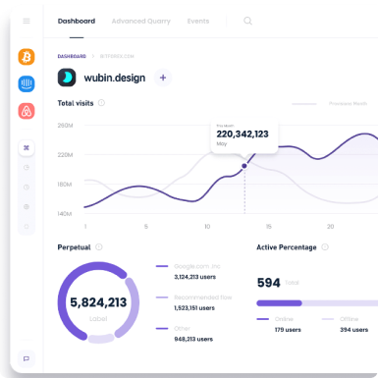Switch to the Advanced Quarry tab
Image resolution: width=378 pixels, height=378 pixels.
click(x=141, y=22)
